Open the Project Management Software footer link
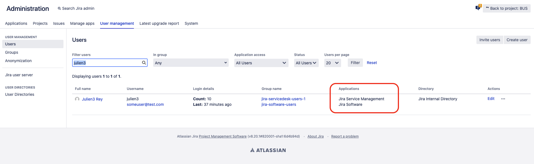Image resolution: width=534 pixels, height=164 pixels. coord(223,136)
